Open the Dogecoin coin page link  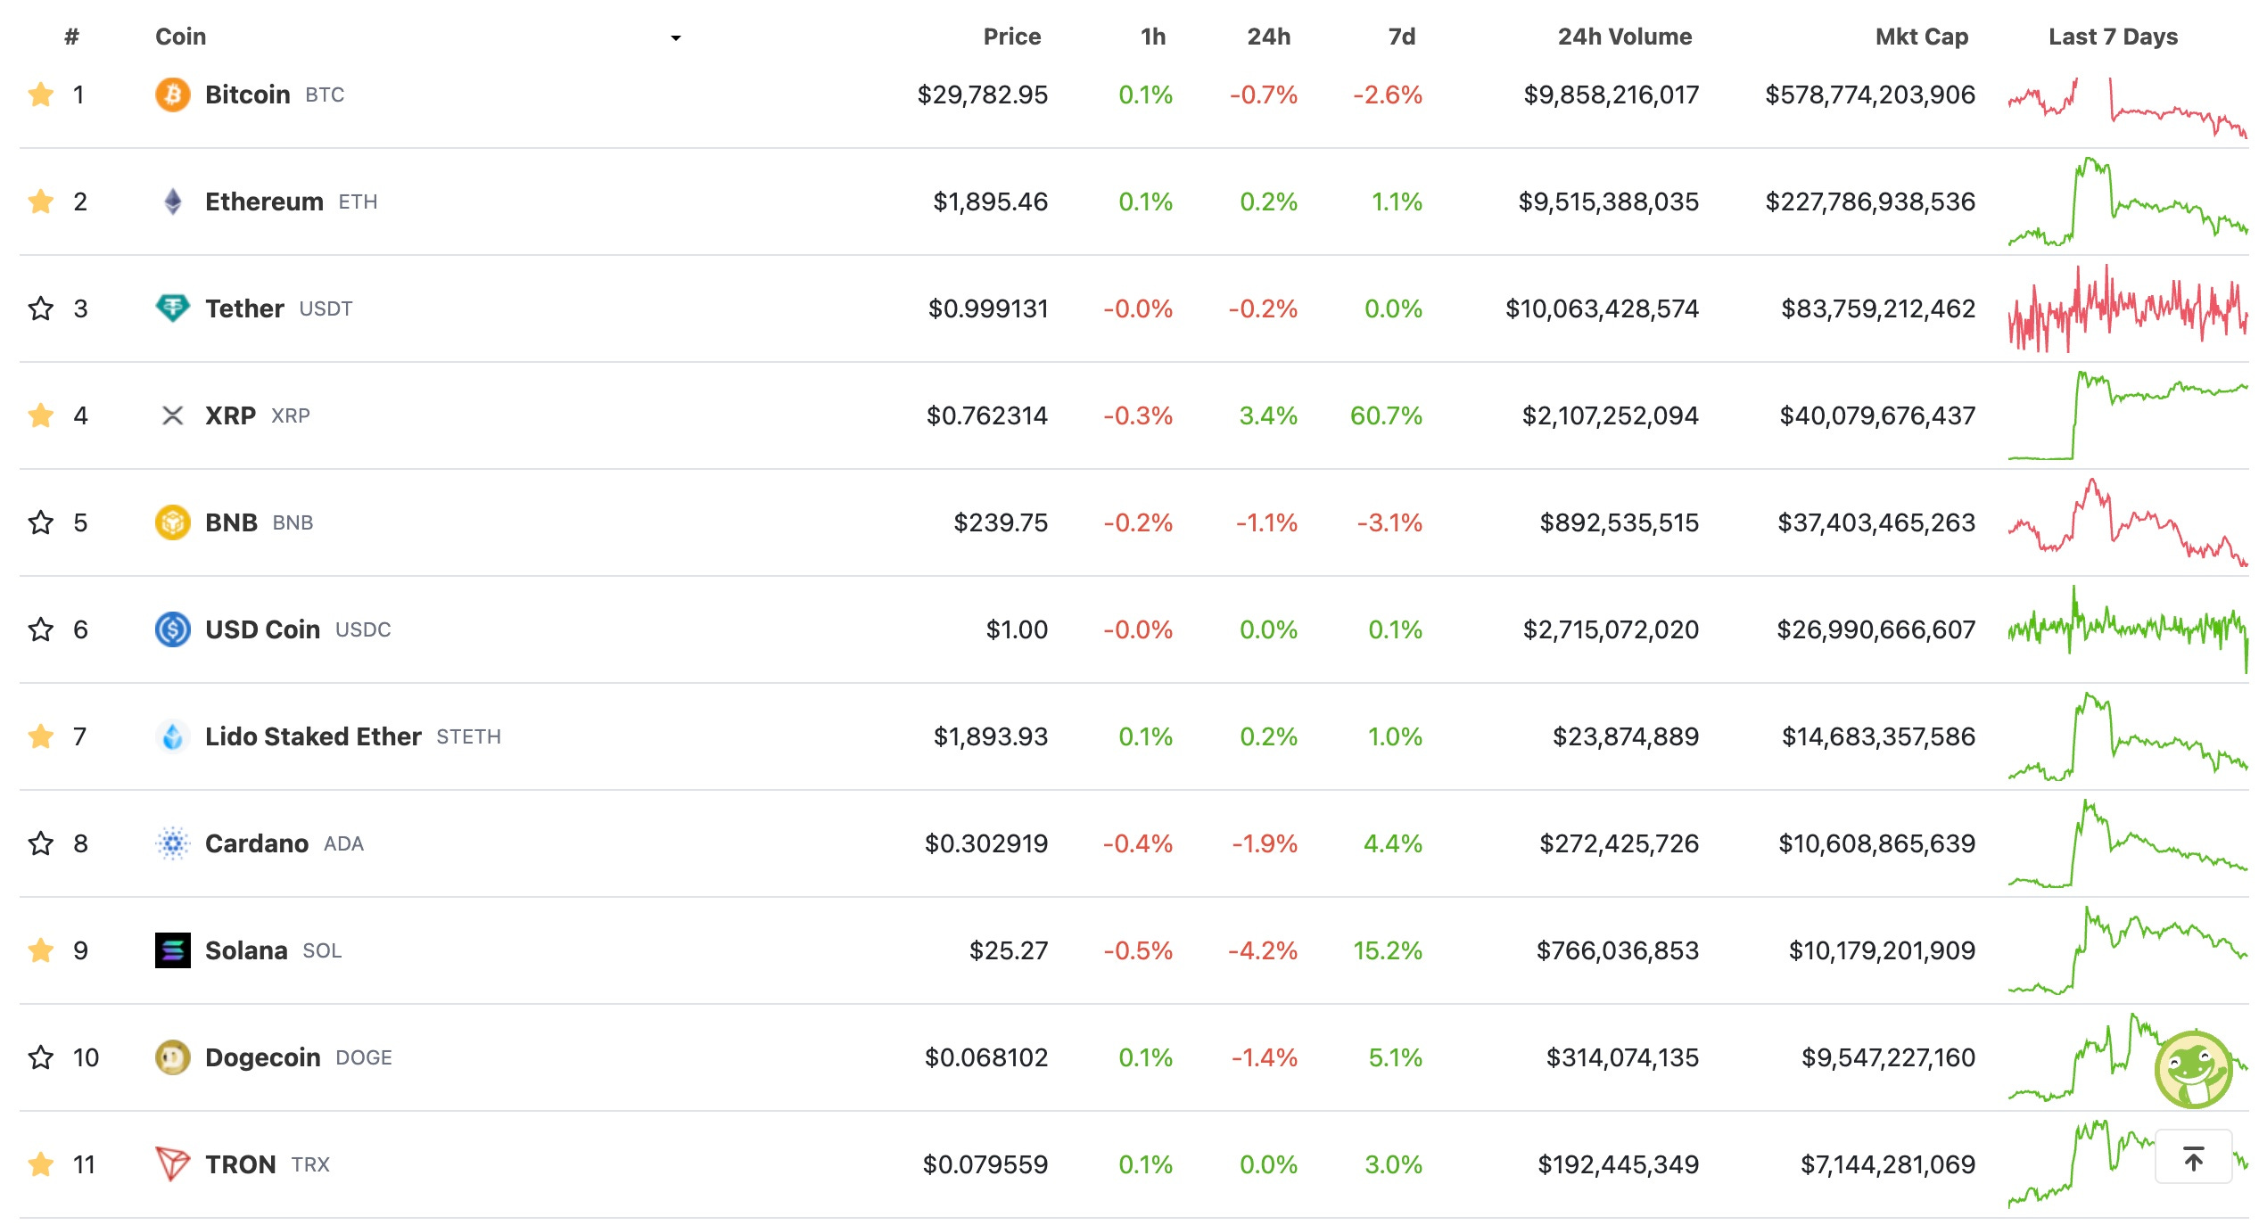pyautogui.click(x=262, y=1057)
